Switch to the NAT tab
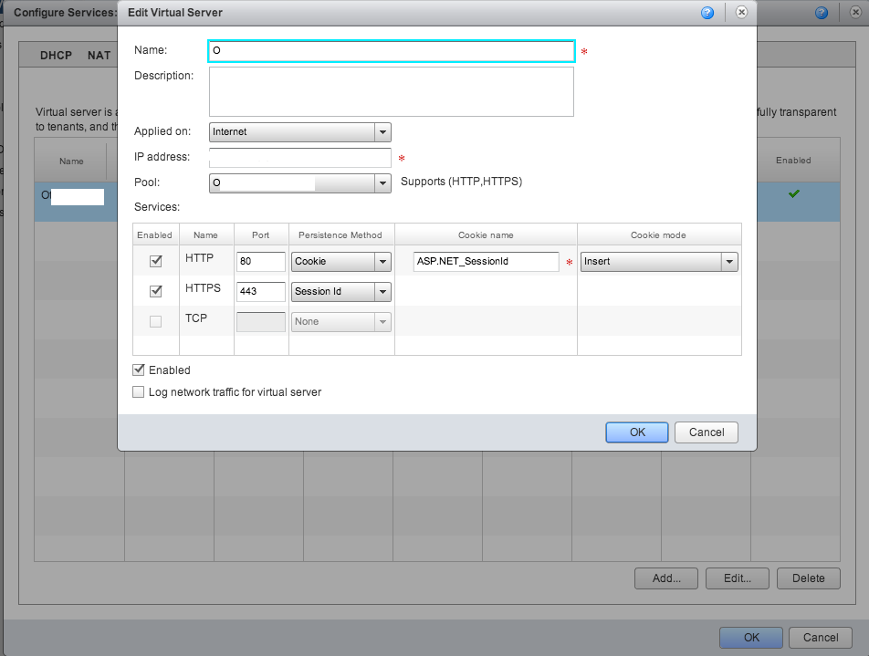Screen dimensions: 869x656 pos(99,55)
